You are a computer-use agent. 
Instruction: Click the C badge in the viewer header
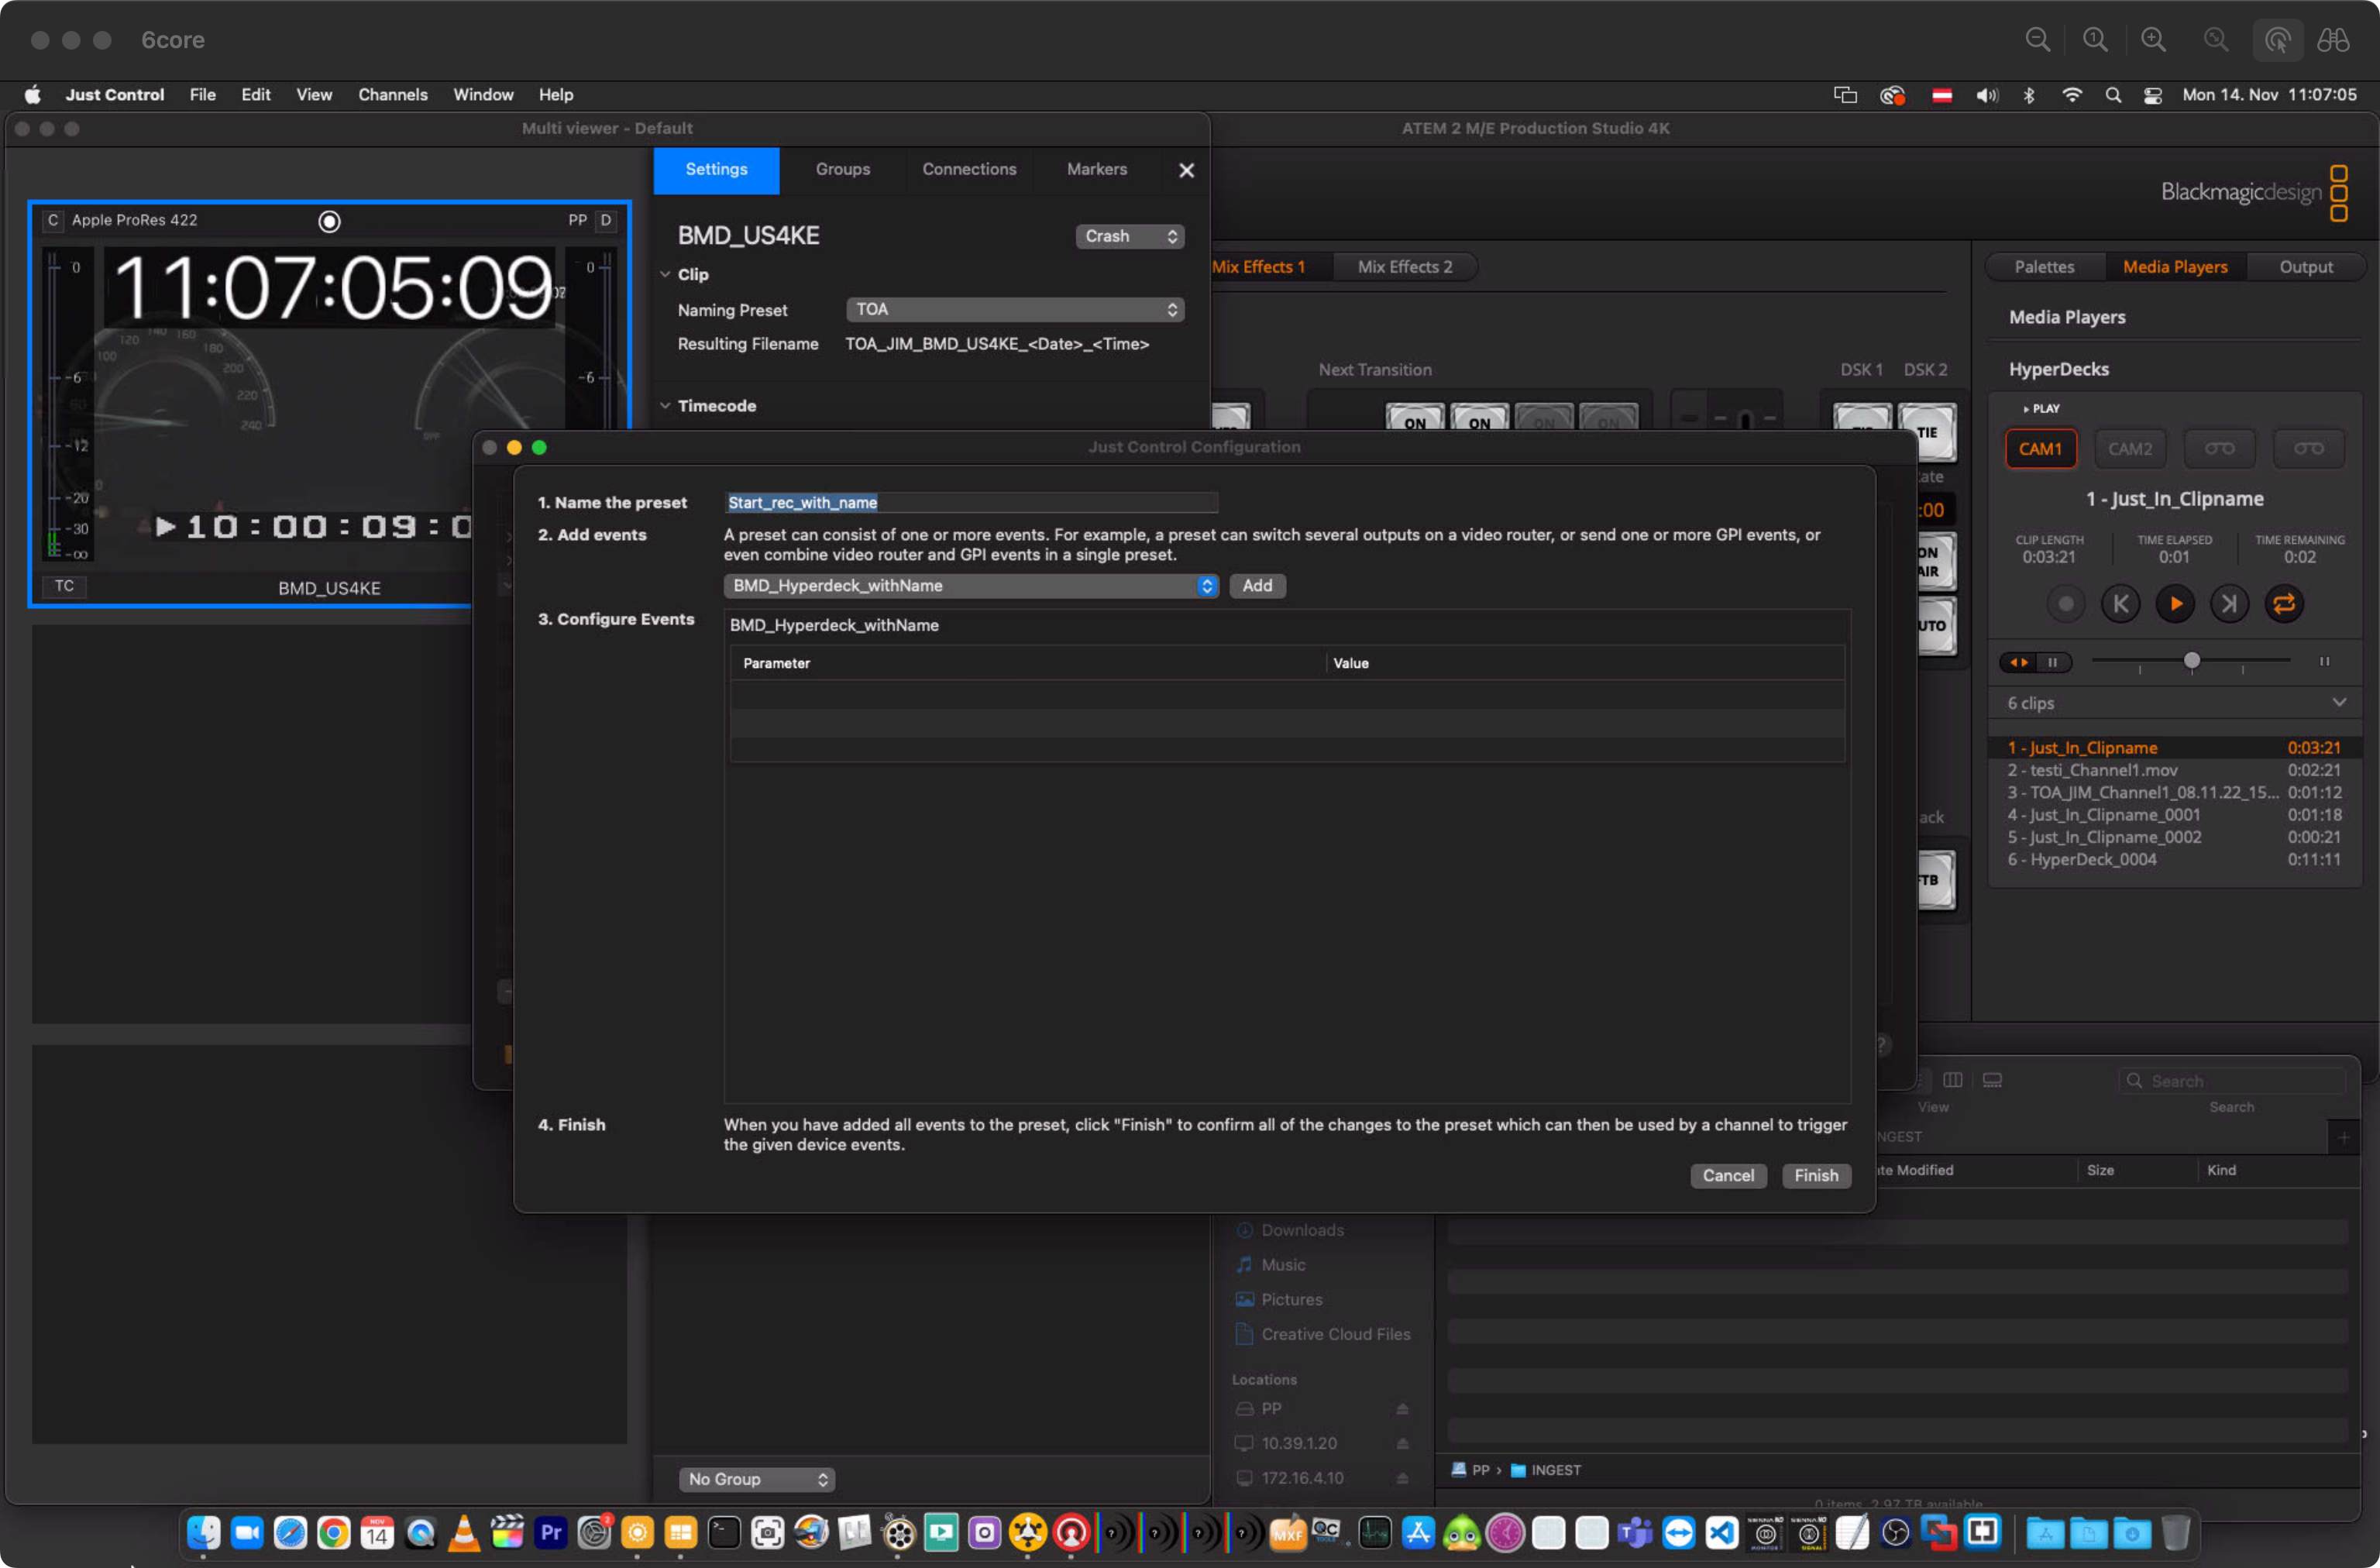53,220
